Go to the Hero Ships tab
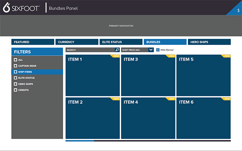The image size is (242, 151). (x=209, y=42)
